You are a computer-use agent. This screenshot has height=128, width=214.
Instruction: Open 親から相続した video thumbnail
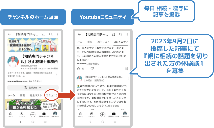[33, 105]
